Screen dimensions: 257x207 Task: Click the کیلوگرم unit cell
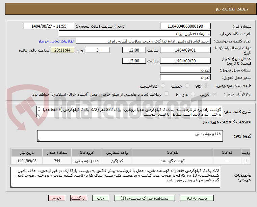[x=117, y=161]
